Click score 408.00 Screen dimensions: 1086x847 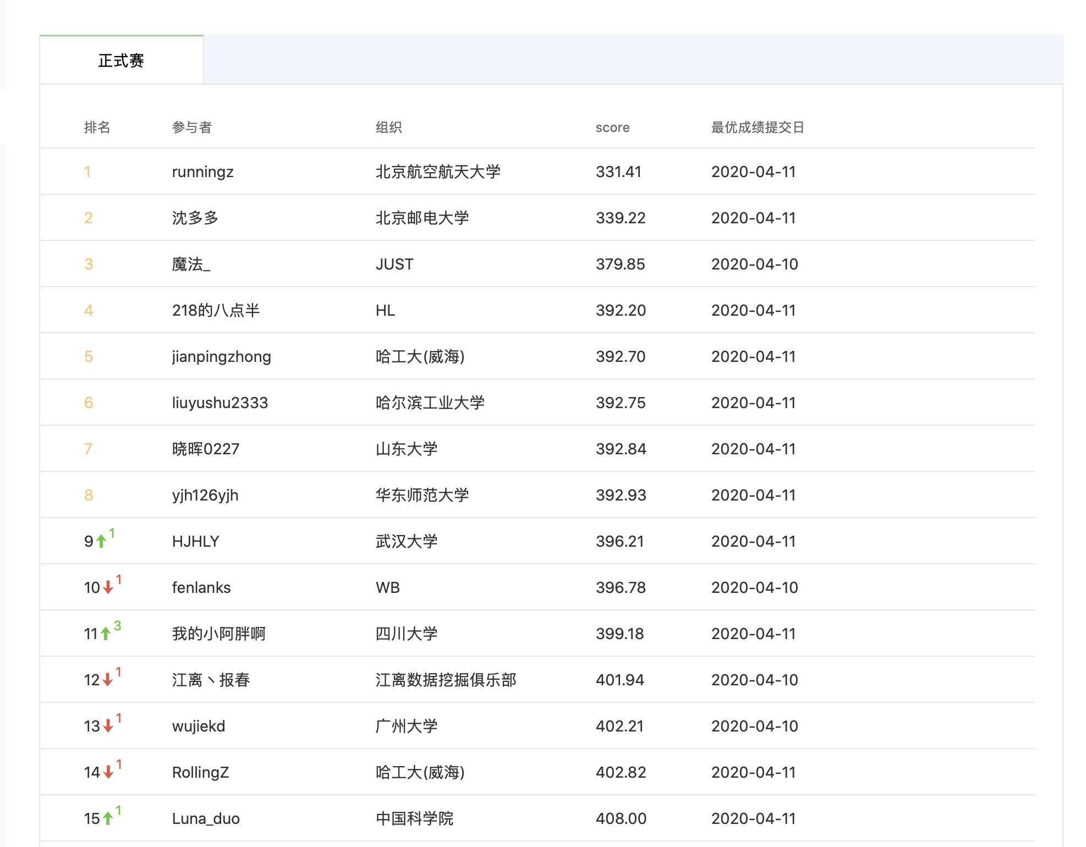pyautogui.click(x=621, y=818)
